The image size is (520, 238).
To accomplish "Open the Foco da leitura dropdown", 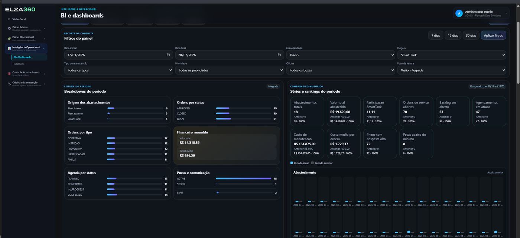I will [x=452, y=70].
